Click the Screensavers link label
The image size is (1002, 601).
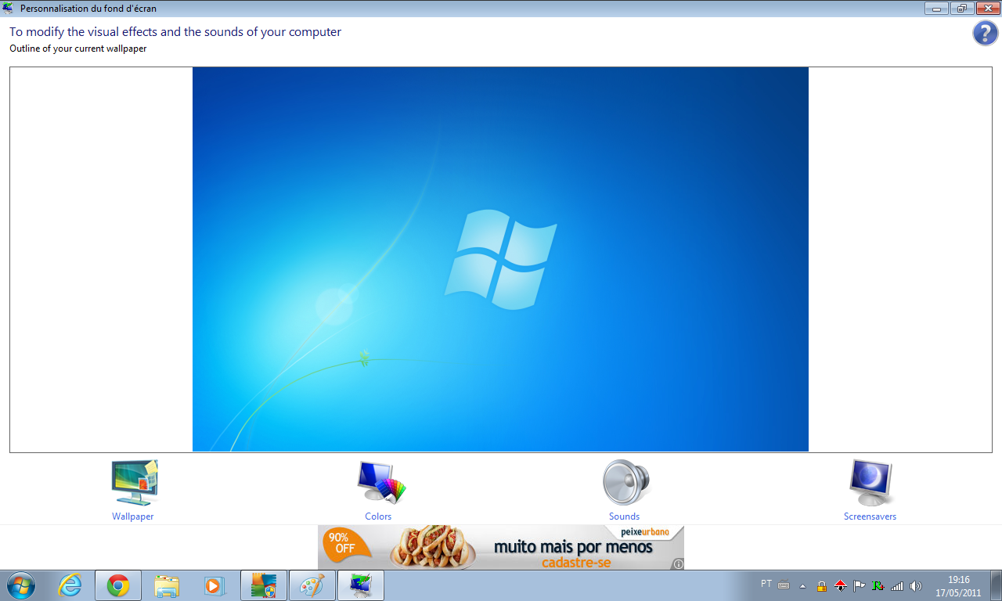(870, 516)
